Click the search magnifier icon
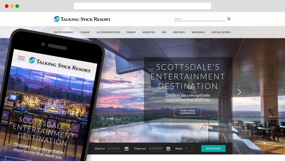This screenshot has width=285, height=161. pyautogui.click(x=229, y=19)
